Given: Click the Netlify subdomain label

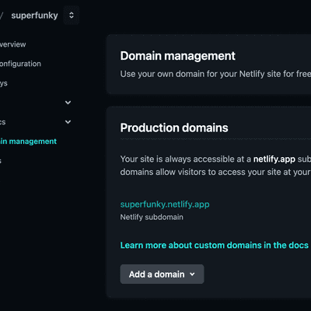Looking at the screenshot, I should coord(152,217).
